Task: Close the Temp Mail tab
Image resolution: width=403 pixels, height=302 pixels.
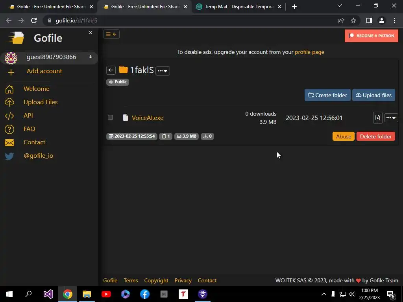Action: point(279,7)
